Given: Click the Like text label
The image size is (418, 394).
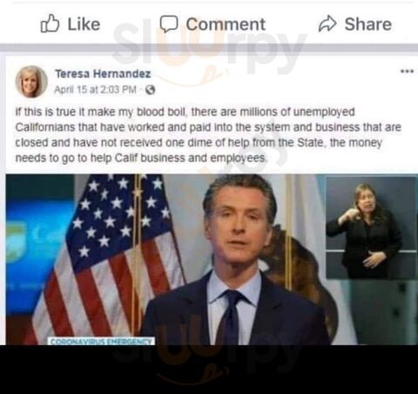Looking at the screenshot, I should click(x=84, y=24).
